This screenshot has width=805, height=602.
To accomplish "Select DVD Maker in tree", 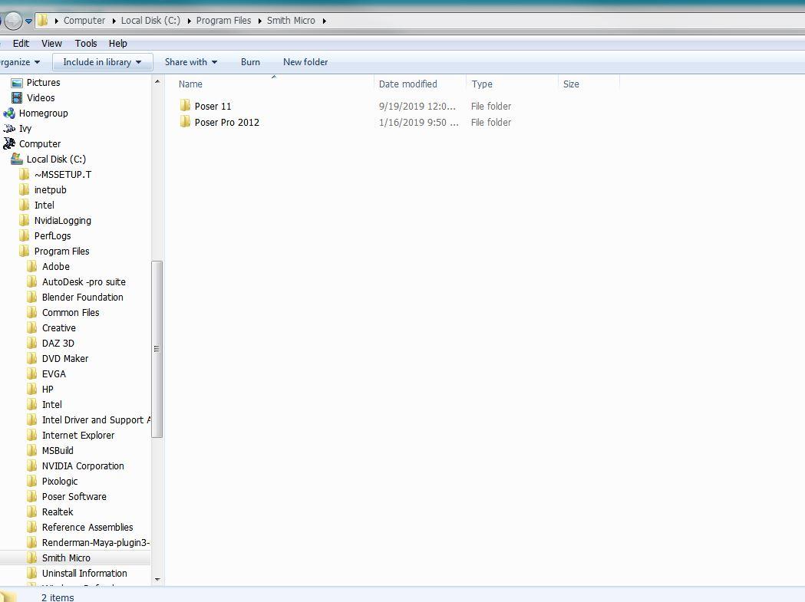I will 64,358.
